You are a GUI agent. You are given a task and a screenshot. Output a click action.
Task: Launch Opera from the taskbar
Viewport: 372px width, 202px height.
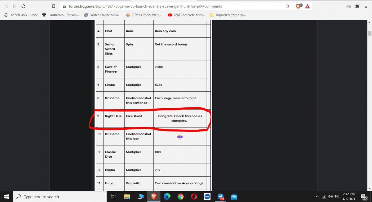coord(194,196)
